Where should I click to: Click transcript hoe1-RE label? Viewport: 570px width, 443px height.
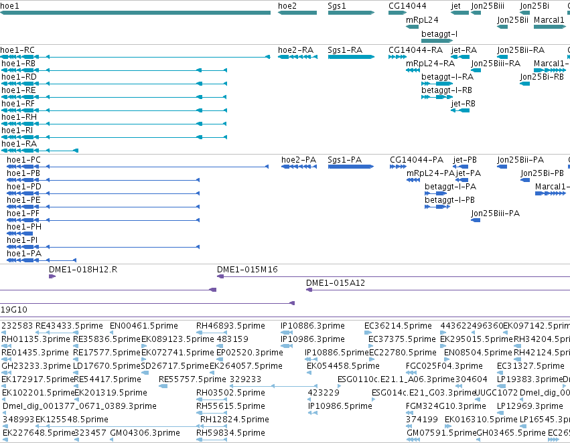19,90
